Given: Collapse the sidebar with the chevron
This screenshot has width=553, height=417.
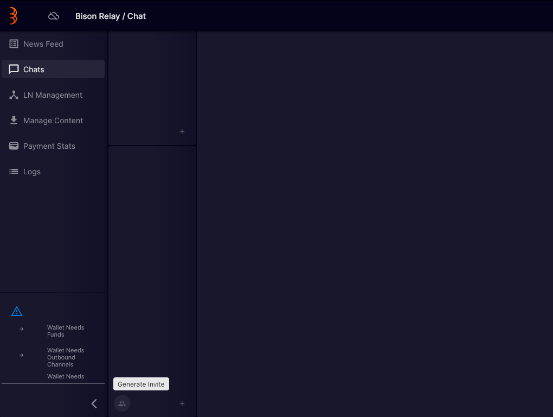Looking at the screenshot, I should [x=94, y=403].
